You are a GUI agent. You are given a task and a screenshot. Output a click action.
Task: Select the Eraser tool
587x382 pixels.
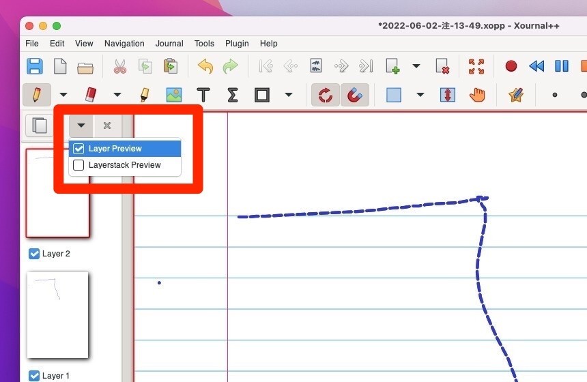coord(89,95)
